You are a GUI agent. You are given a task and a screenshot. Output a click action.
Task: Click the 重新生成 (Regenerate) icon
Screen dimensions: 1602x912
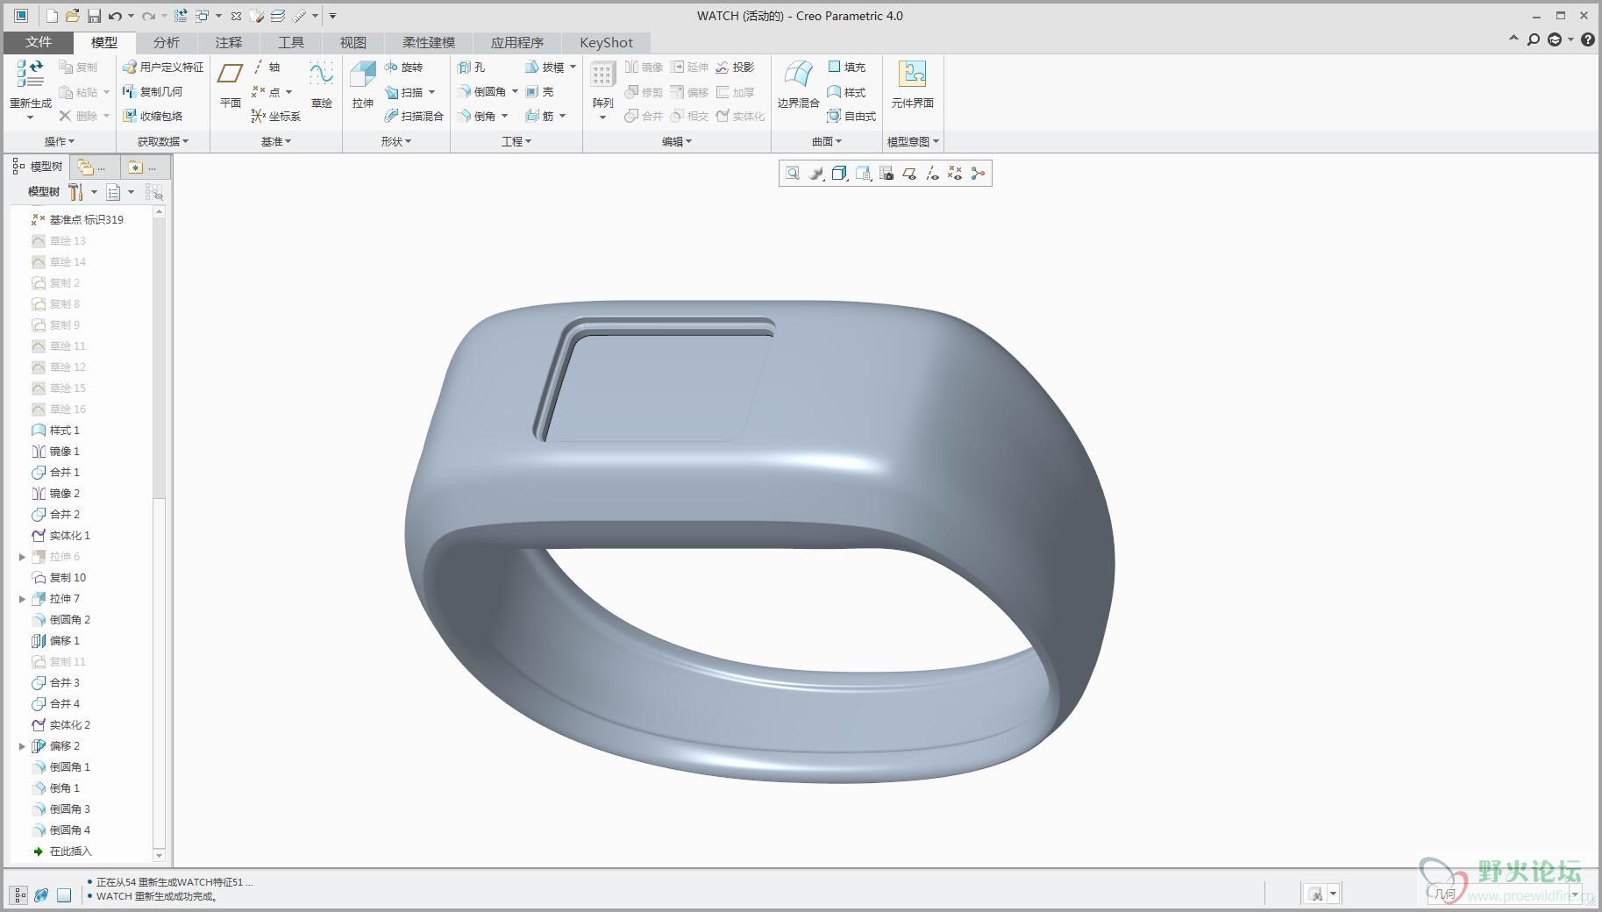coord(30,74)
